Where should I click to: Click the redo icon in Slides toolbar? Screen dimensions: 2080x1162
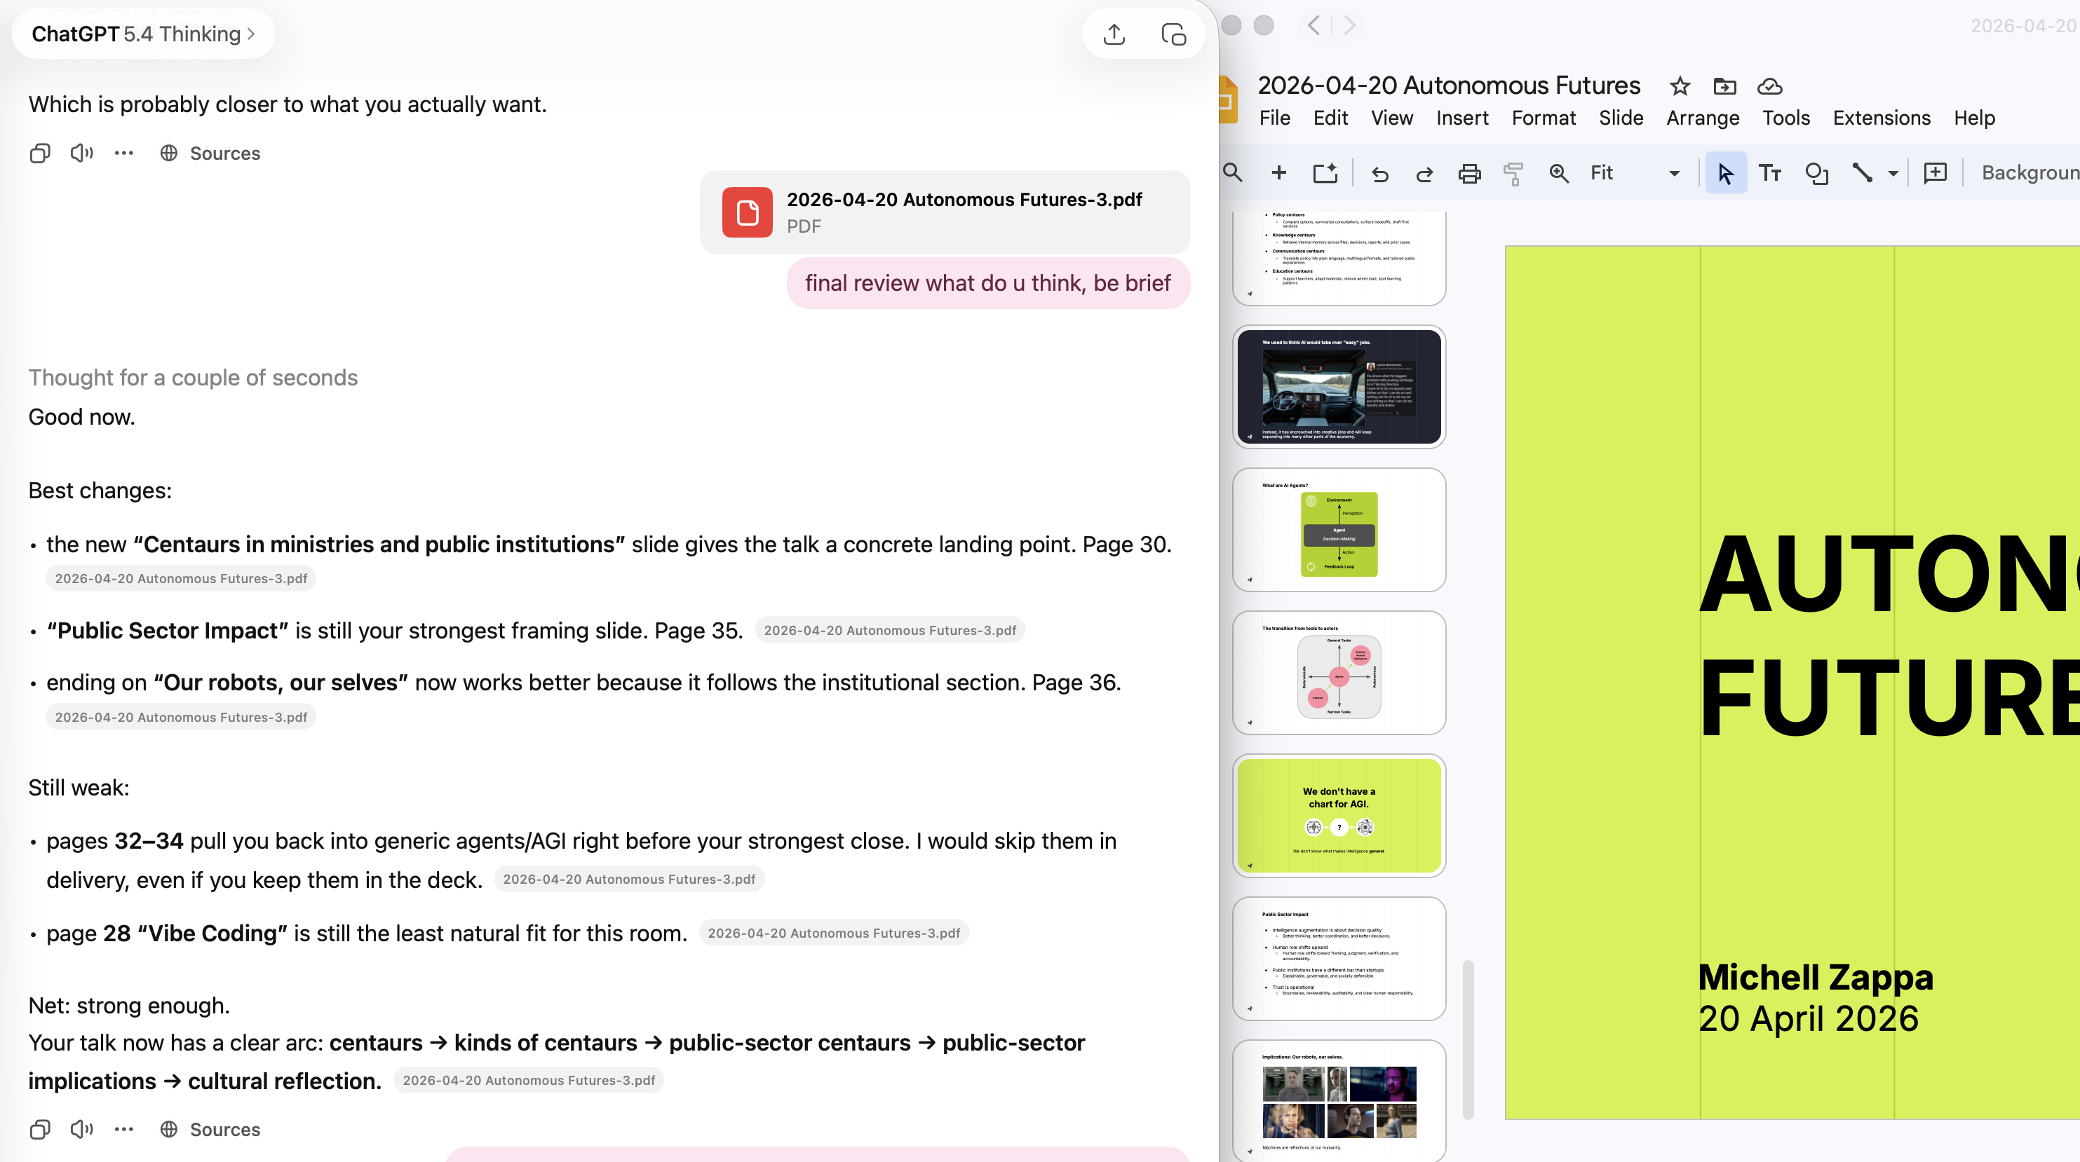click(x=1424, y=174)
